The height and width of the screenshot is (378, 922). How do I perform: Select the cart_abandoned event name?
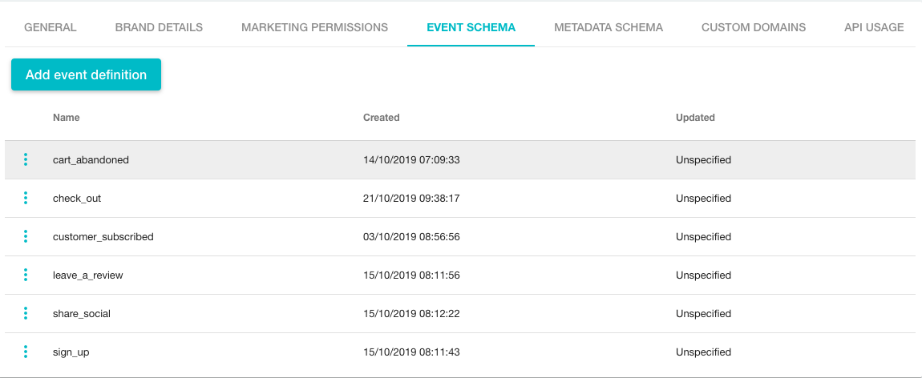(x=91, y=160)
